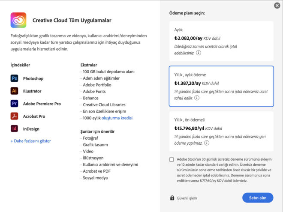283x212 pixels.
Task: Open the oluşturma kredisi link
Action: (117, 118)
